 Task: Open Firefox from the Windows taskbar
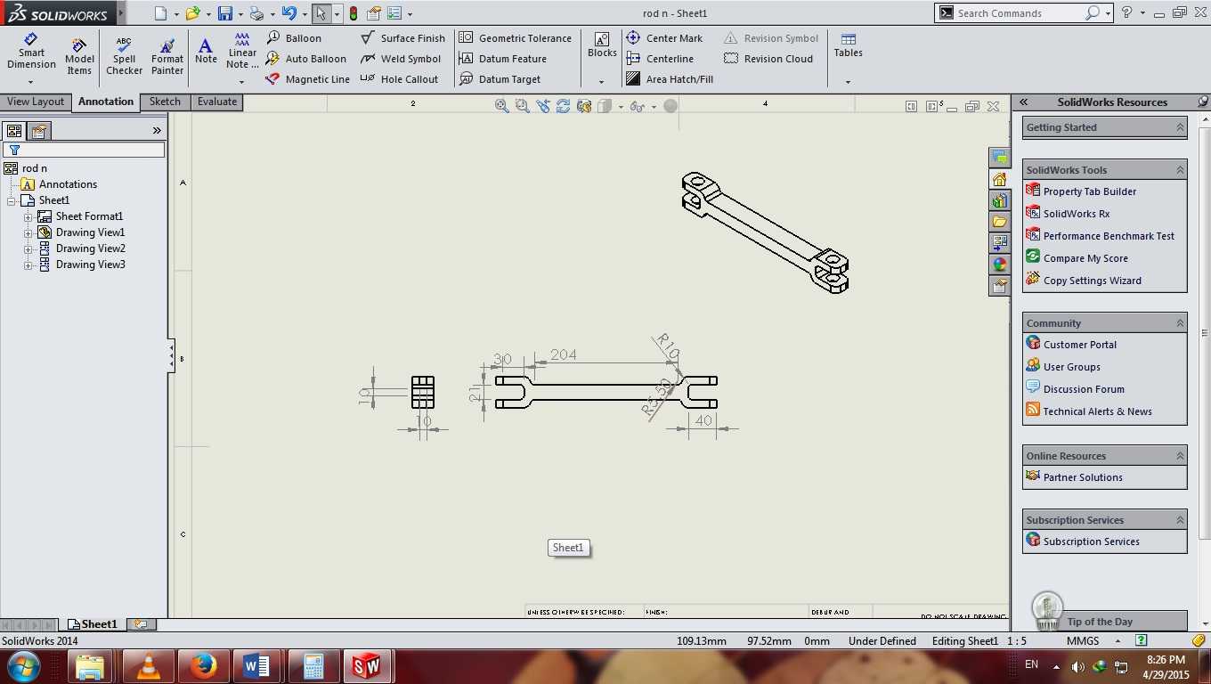(x=202, y=665)
